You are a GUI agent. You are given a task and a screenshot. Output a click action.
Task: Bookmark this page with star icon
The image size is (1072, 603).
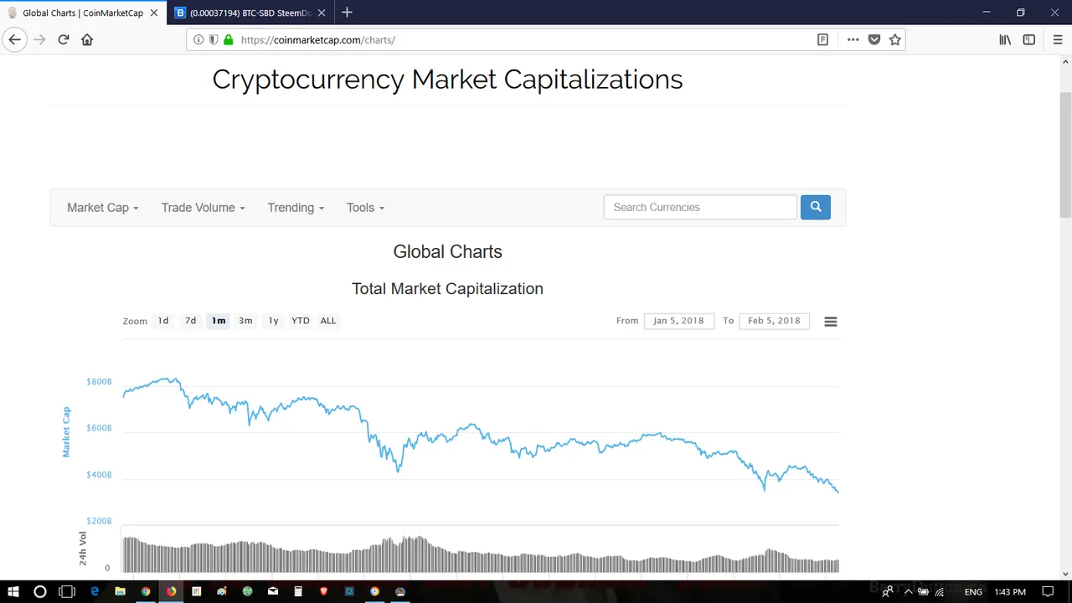895,39
